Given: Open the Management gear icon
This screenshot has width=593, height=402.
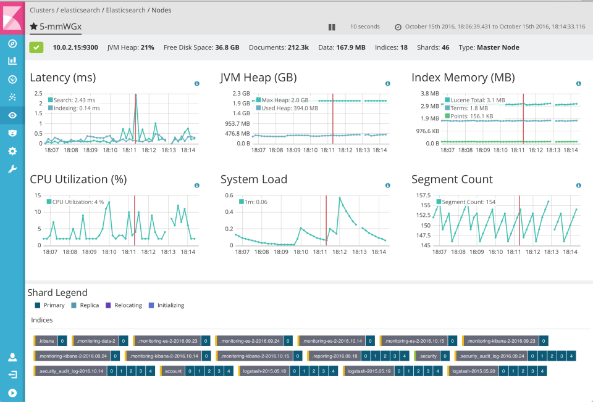Looking at the screenshot, I should coord(12,150).
